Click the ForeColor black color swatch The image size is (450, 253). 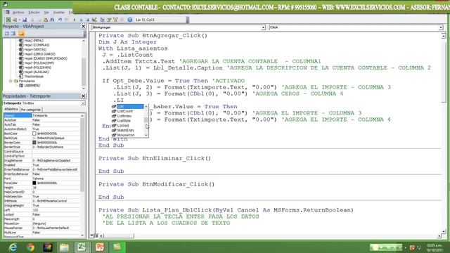click(34, 183)
